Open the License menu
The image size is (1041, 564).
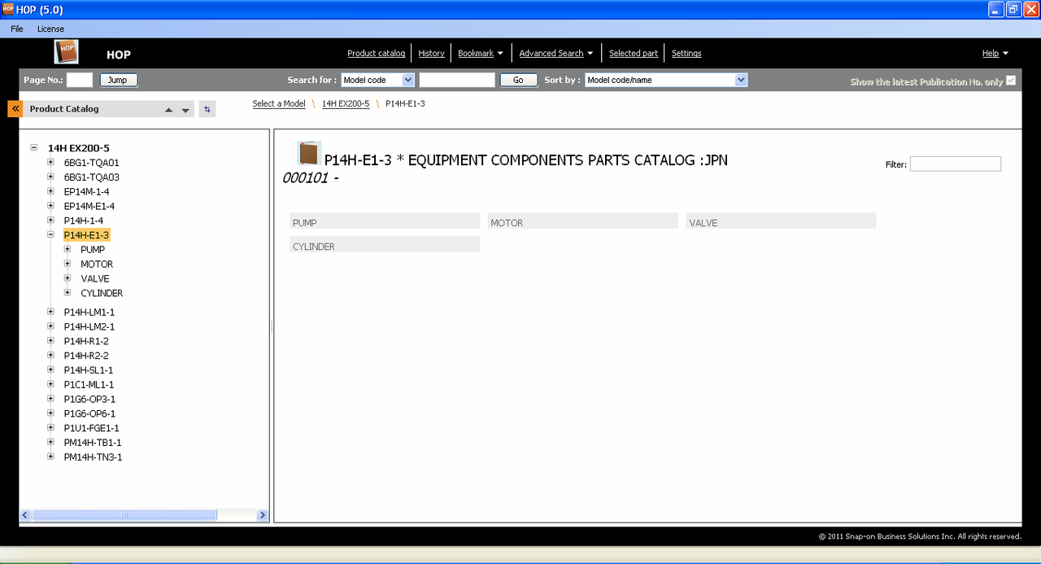click(50, 28)
